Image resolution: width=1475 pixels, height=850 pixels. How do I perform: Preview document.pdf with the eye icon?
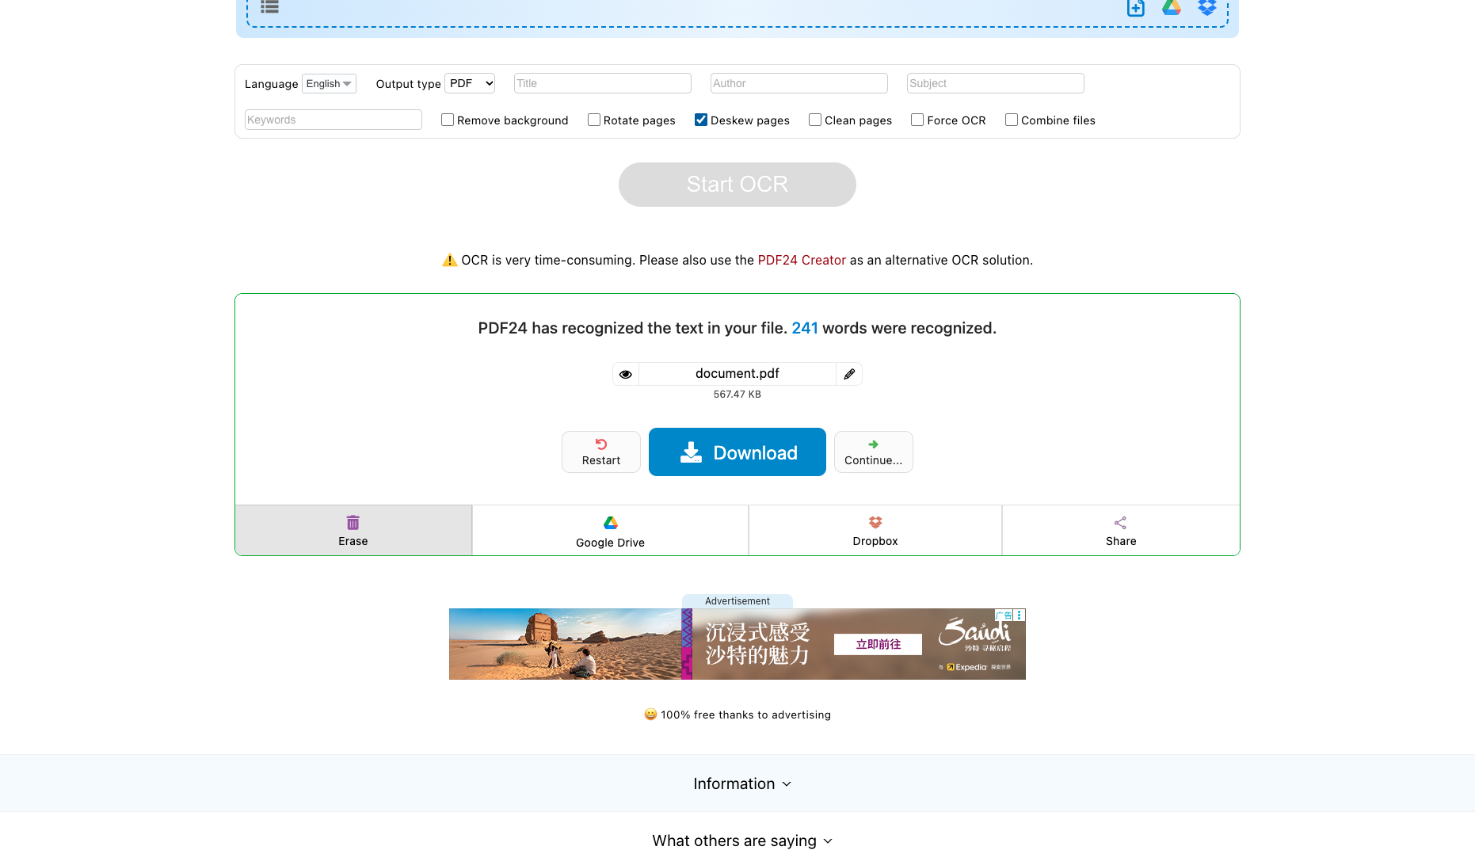point(626,374)
